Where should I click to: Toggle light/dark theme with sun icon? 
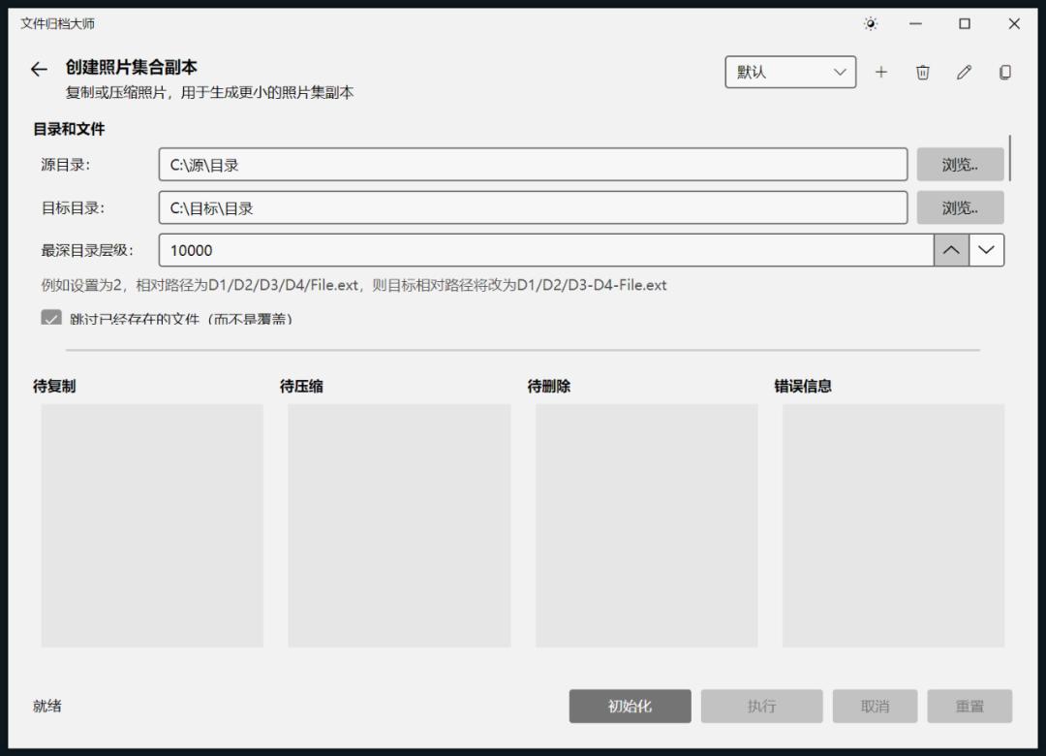871,23
